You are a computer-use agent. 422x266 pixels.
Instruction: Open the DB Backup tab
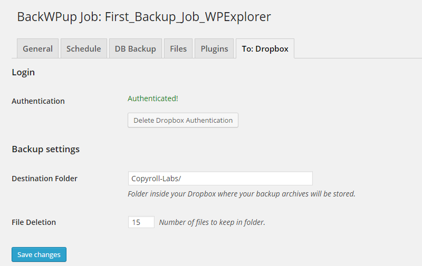tap(136, 48)
